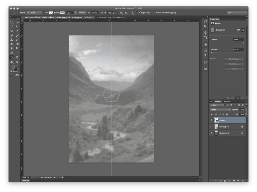Open the tool preset picker arrow
Viewport: 257px width, 192px height.
tap(17, 13)
